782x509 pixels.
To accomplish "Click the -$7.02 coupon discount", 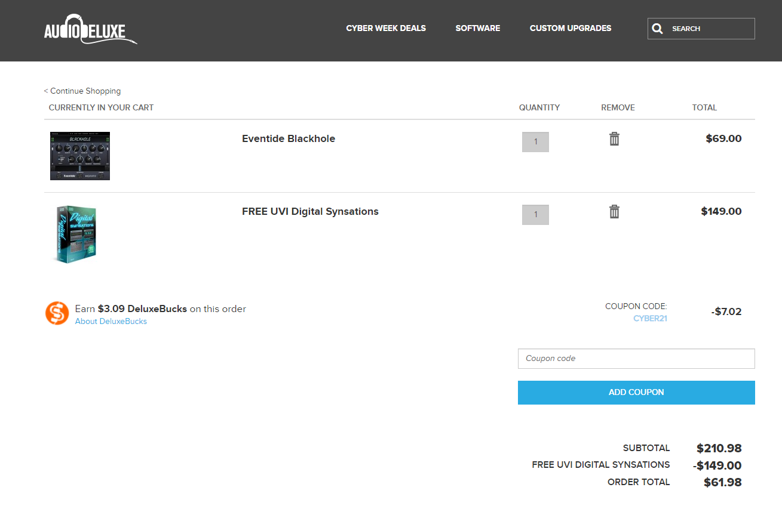I will tap(726, 311).
